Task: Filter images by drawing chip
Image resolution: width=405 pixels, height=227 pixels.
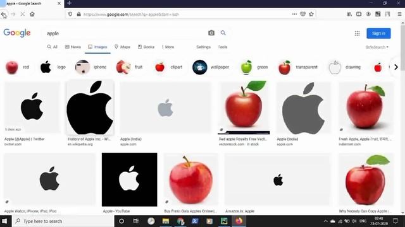Action: coord(345,67)
